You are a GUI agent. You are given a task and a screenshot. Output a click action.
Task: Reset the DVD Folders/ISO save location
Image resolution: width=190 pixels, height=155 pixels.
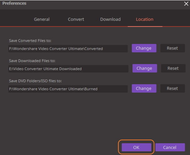coord(172,88)
